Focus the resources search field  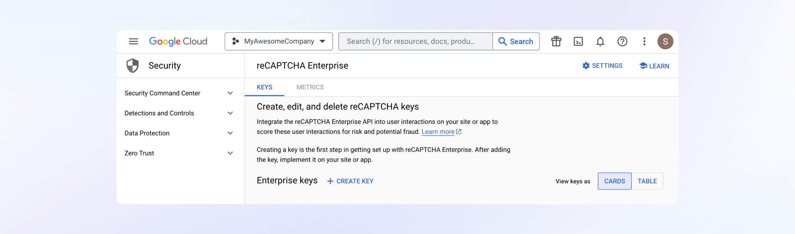pyautogui.click(x=415, y=41)
